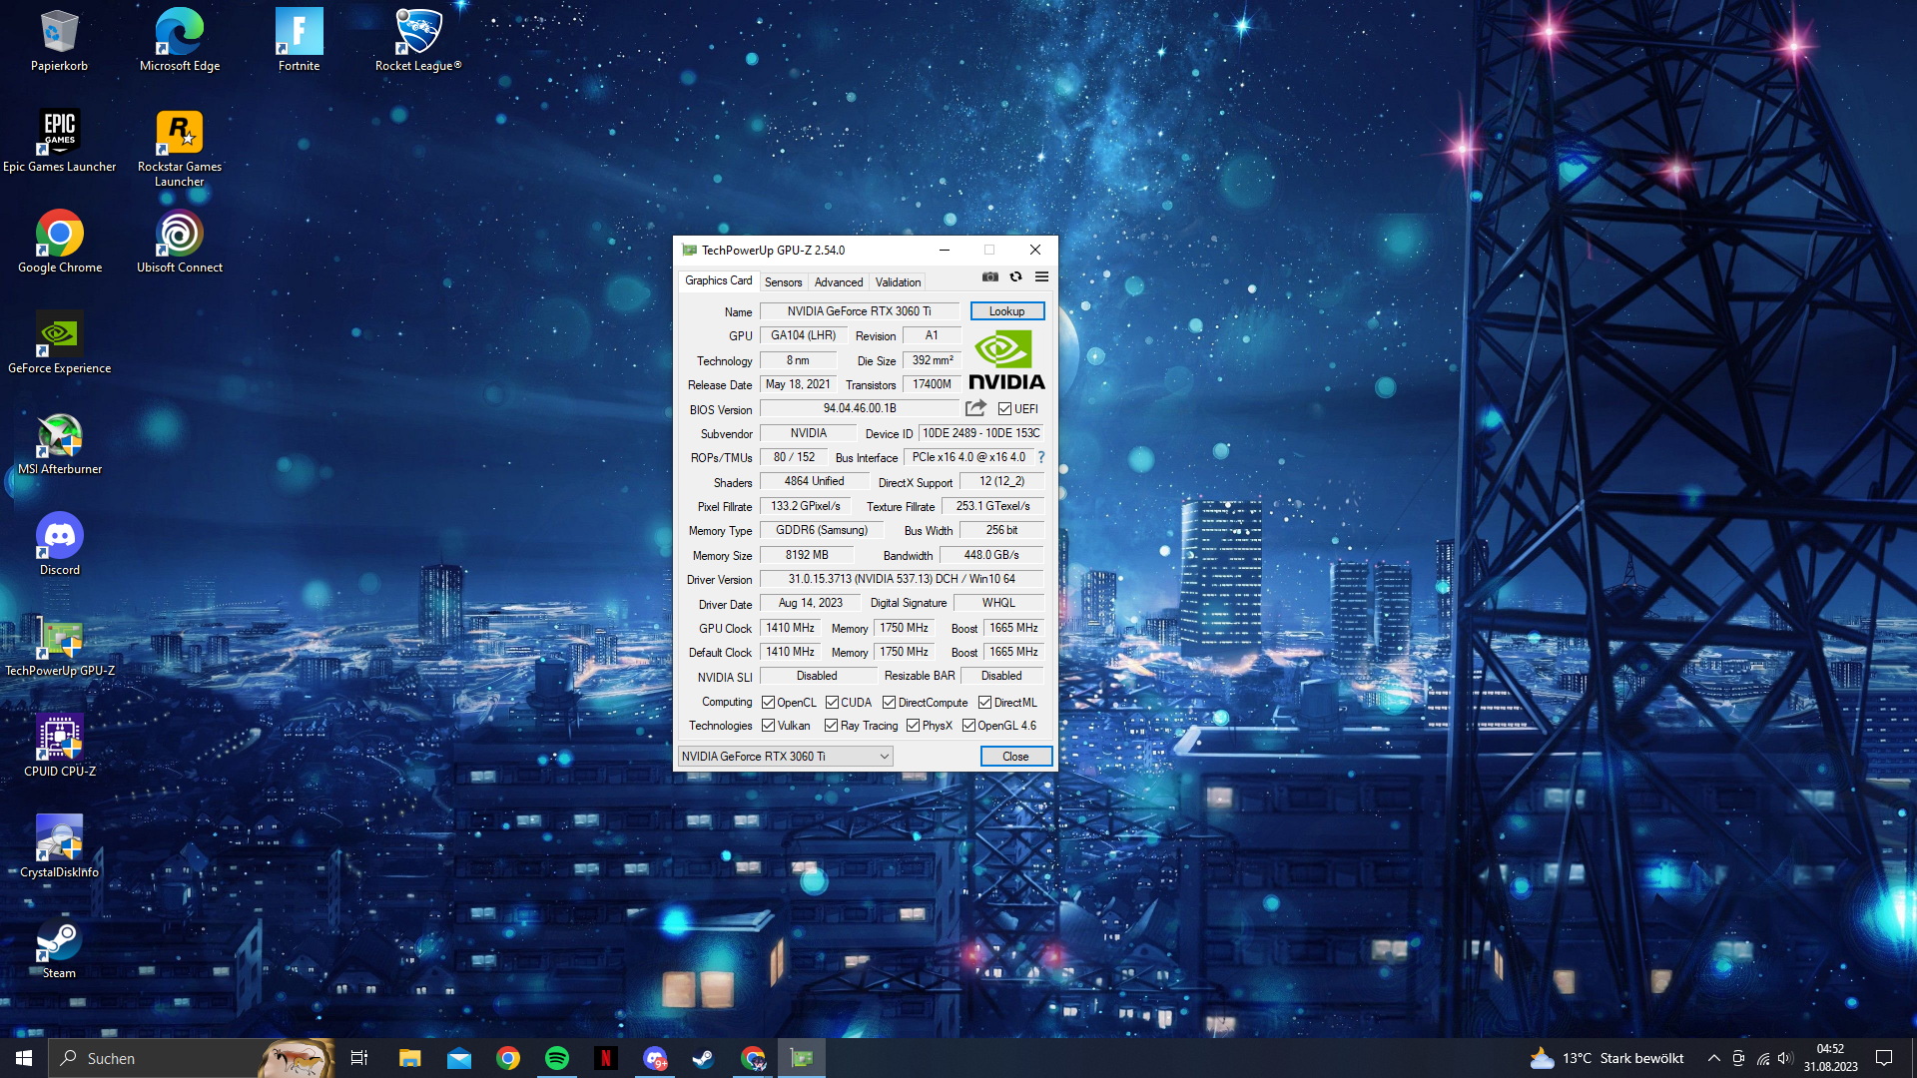Screen dimensions: 1917x1078
Task: Click the Close button in GPU-Z
Action: tap(1015, 757)
